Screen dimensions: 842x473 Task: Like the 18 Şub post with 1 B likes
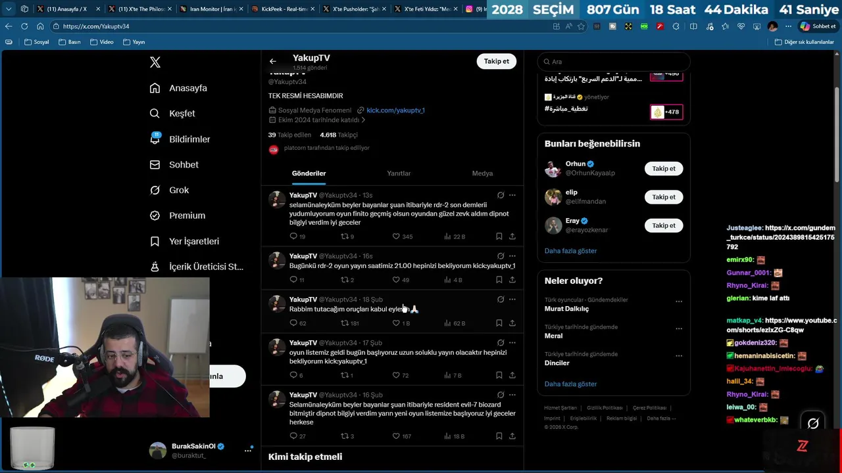[x=401, y=323]
